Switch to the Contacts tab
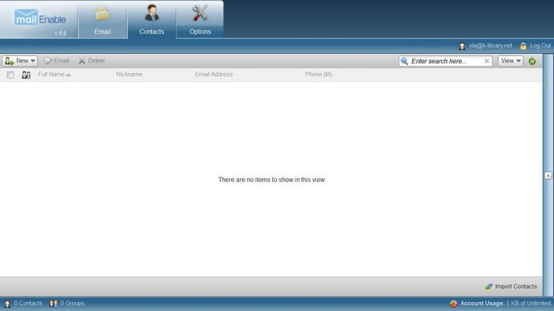This screenshot has width=554, height=311. (151, 20)
